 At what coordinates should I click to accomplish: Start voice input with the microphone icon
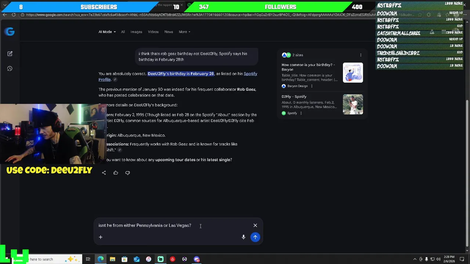(x=243, y=237)
